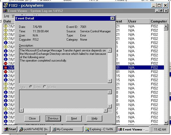Click the event list scroll-down arrow
This screenshot has width=171, height=135.
tap(166, 122)
